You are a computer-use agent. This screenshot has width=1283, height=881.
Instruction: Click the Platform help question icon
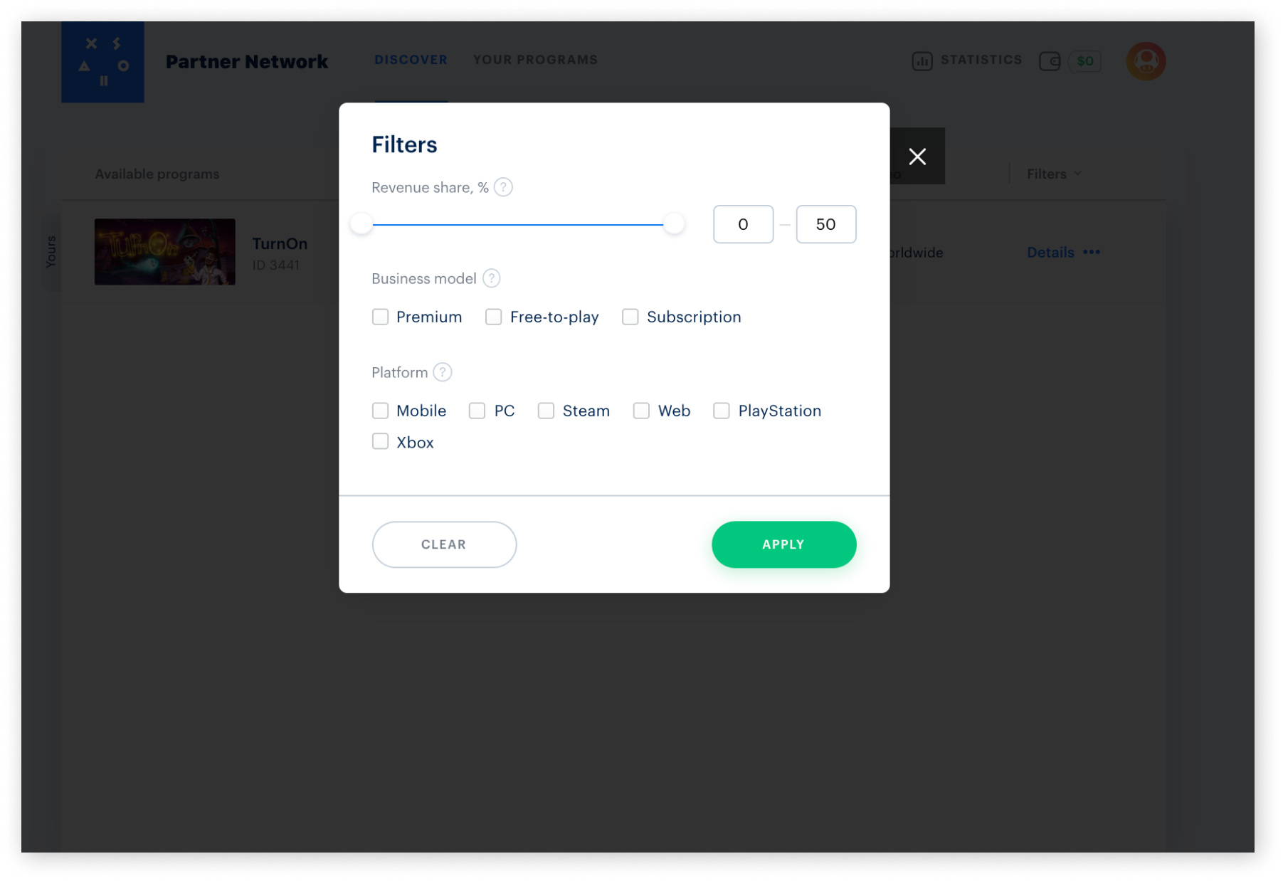coord(442,372)
